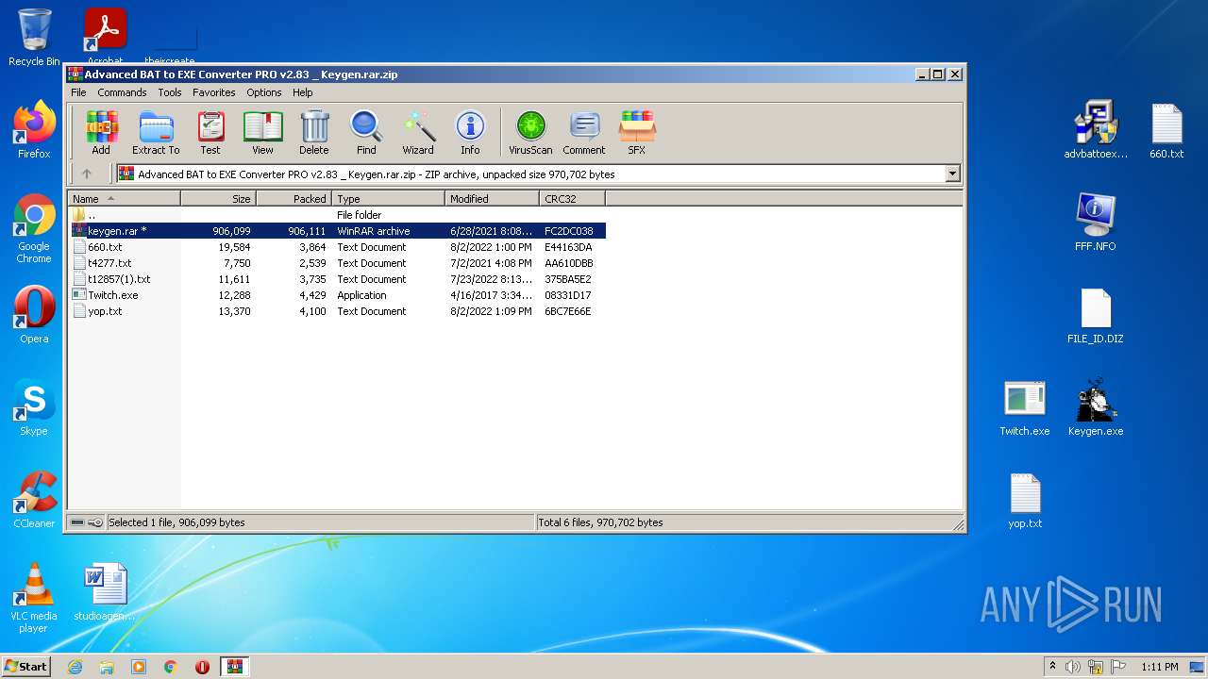Open the File menu

78,92
